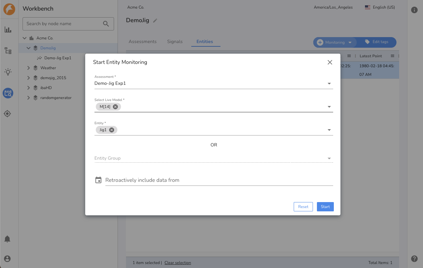The image size is (423, 268).
Task: Click the Clear selection link
Action: pos(178,263)
